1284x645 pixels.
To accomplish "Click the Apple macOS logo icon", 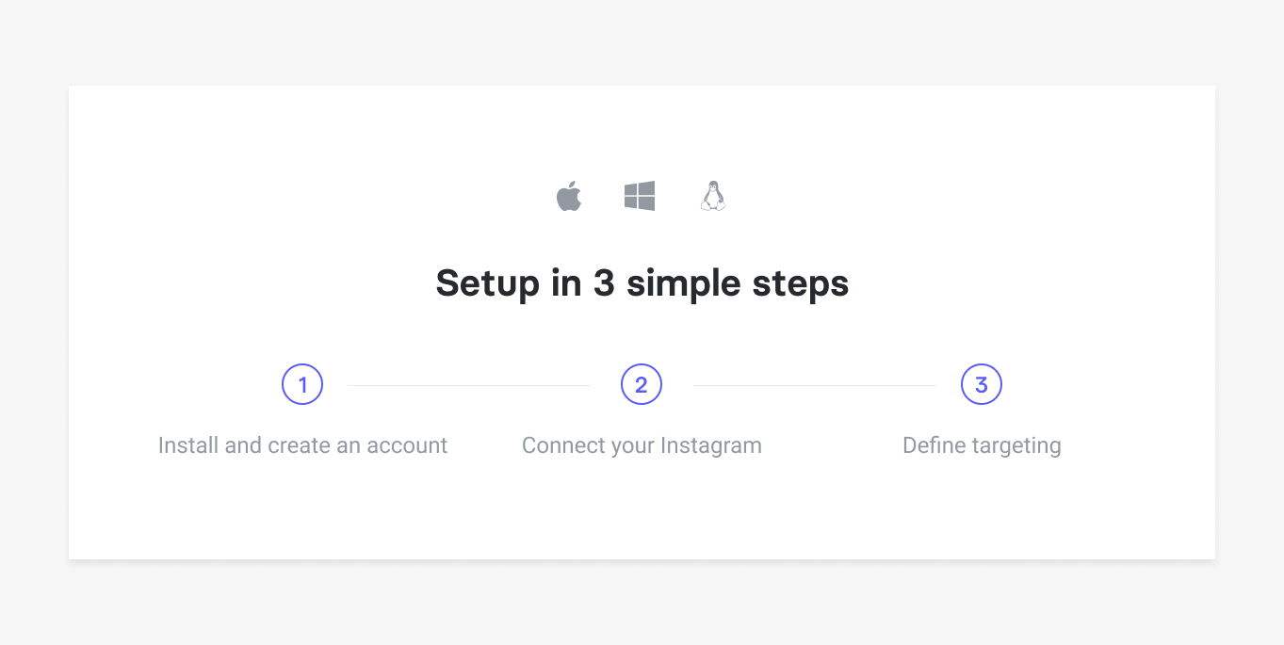I will [569, 196].
